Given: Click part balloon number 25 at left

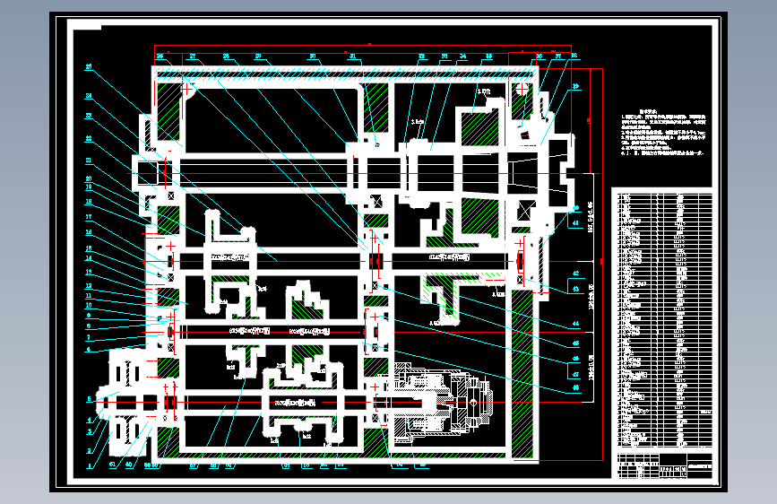Looking at the screenshot, I should tap(89, 66).
